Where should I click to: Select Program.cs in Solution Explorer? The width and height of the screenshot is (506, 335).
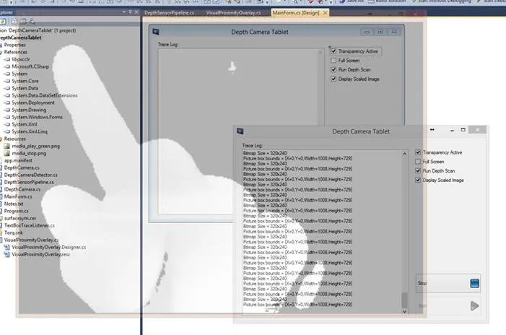click(16, 211)
